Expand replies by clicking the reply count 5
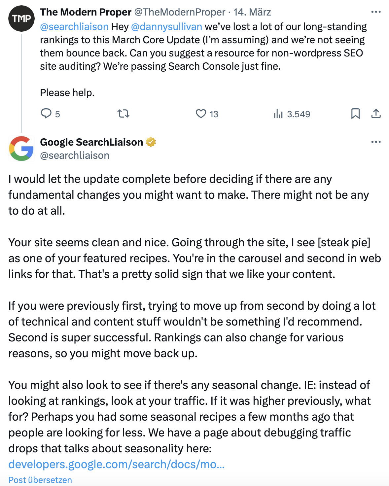The image size is (389, 486). [57, 114]
